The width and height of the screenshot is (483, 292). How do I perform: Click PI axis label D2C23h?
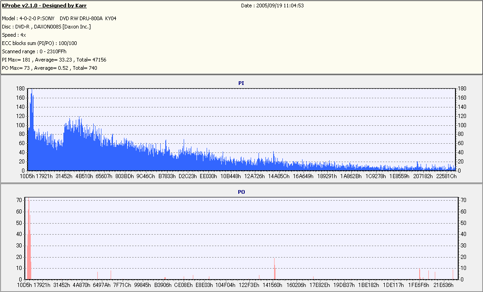(188, 176)
